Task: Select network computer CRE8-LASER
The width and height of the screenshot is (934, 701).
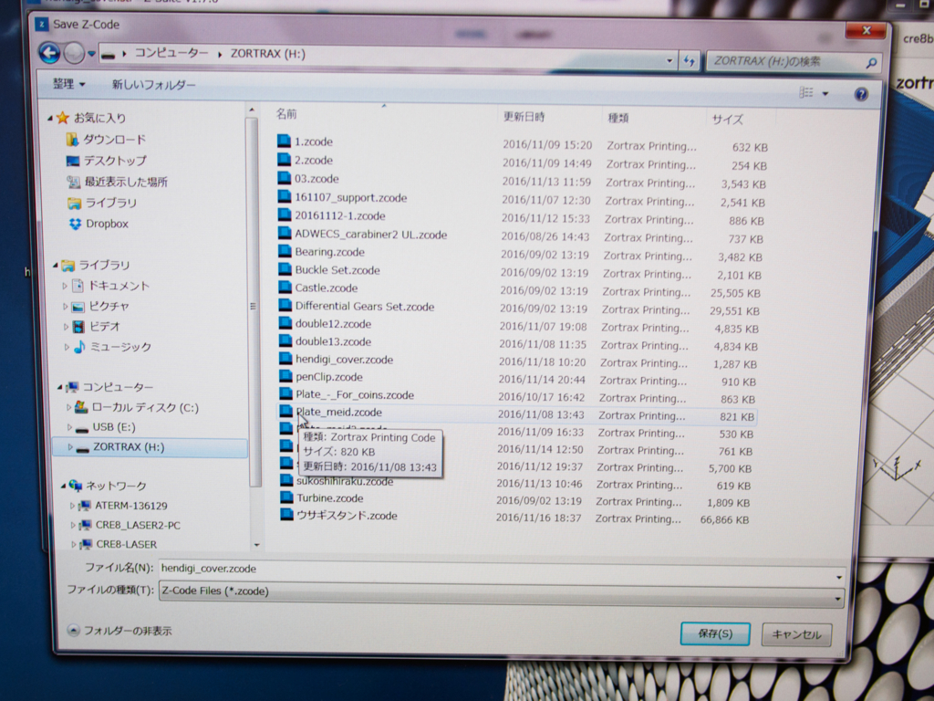Action: point(118,544)
